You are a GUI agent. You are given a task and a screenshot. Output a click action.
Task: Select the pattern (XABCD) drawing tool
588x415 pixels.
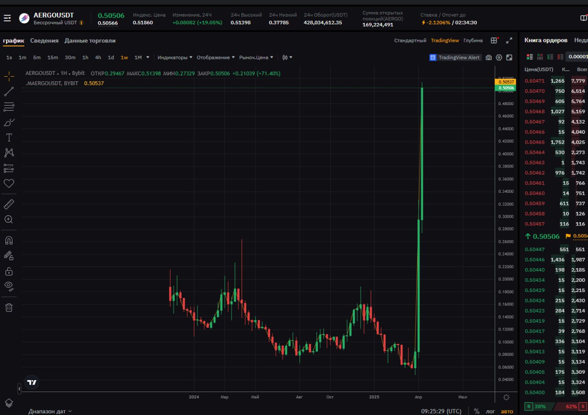point(9,153)
